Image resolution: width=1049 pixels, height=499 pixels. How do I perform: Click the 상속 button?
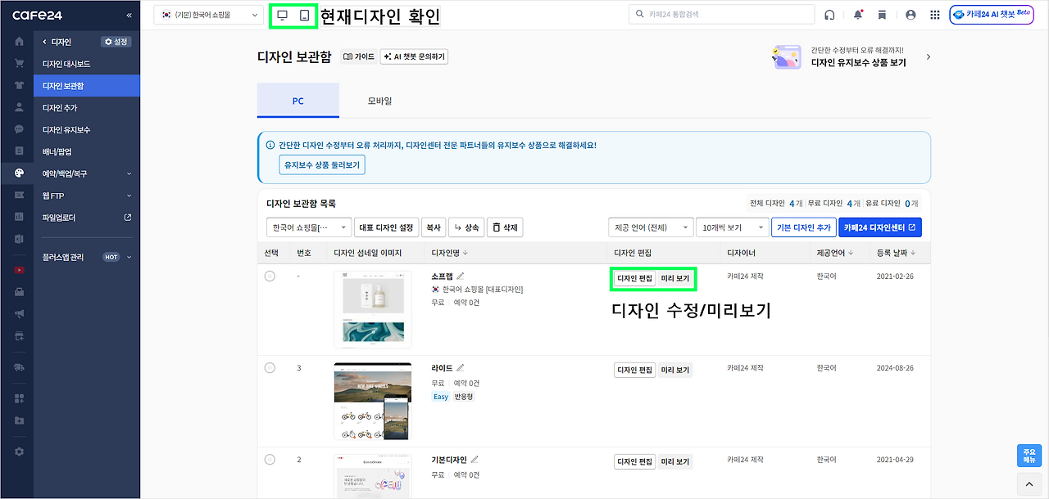click(x=465, y=227)
